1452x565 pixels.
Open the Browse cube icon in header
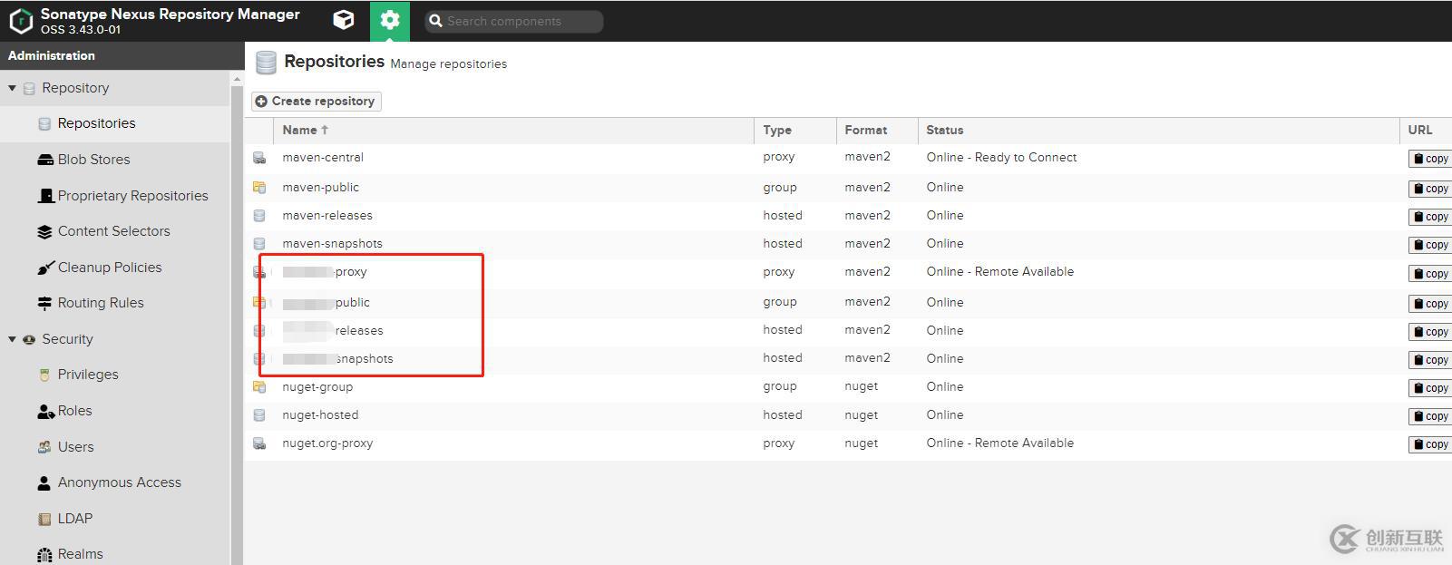[x=344, y=20]
